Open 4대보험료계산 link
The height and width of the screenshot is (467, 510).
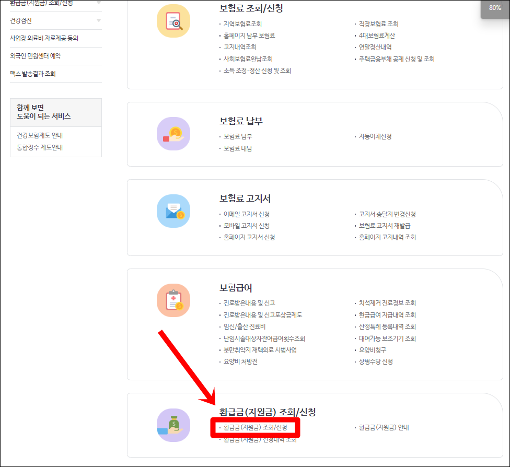tap(377, 36)
